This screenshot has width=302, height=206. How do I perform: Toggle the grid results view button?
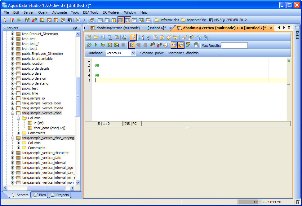(174, 45)
